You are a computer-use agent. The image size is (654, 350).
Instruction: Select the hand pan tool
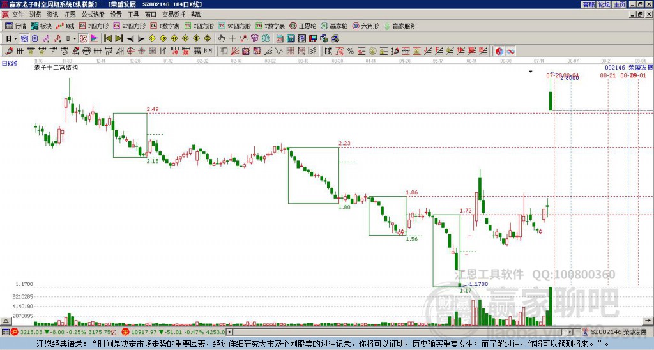(222, 38)
